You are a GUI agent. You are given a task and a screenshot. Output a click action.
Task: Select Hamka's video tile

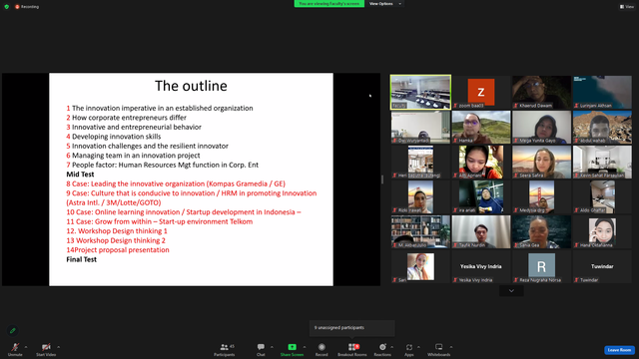(481, 127)
